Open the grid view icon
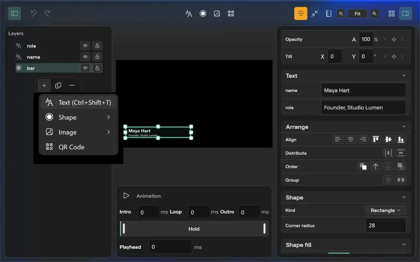This screenshot has height=262, width=420. click(x=392, y=14)
